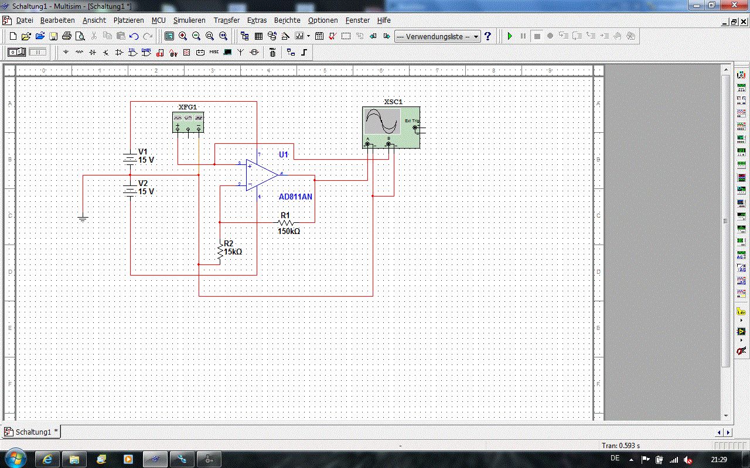Select the resistor basic components icon
The height and width of the screenshot is (468, 750).
click(x=79, y=52)
